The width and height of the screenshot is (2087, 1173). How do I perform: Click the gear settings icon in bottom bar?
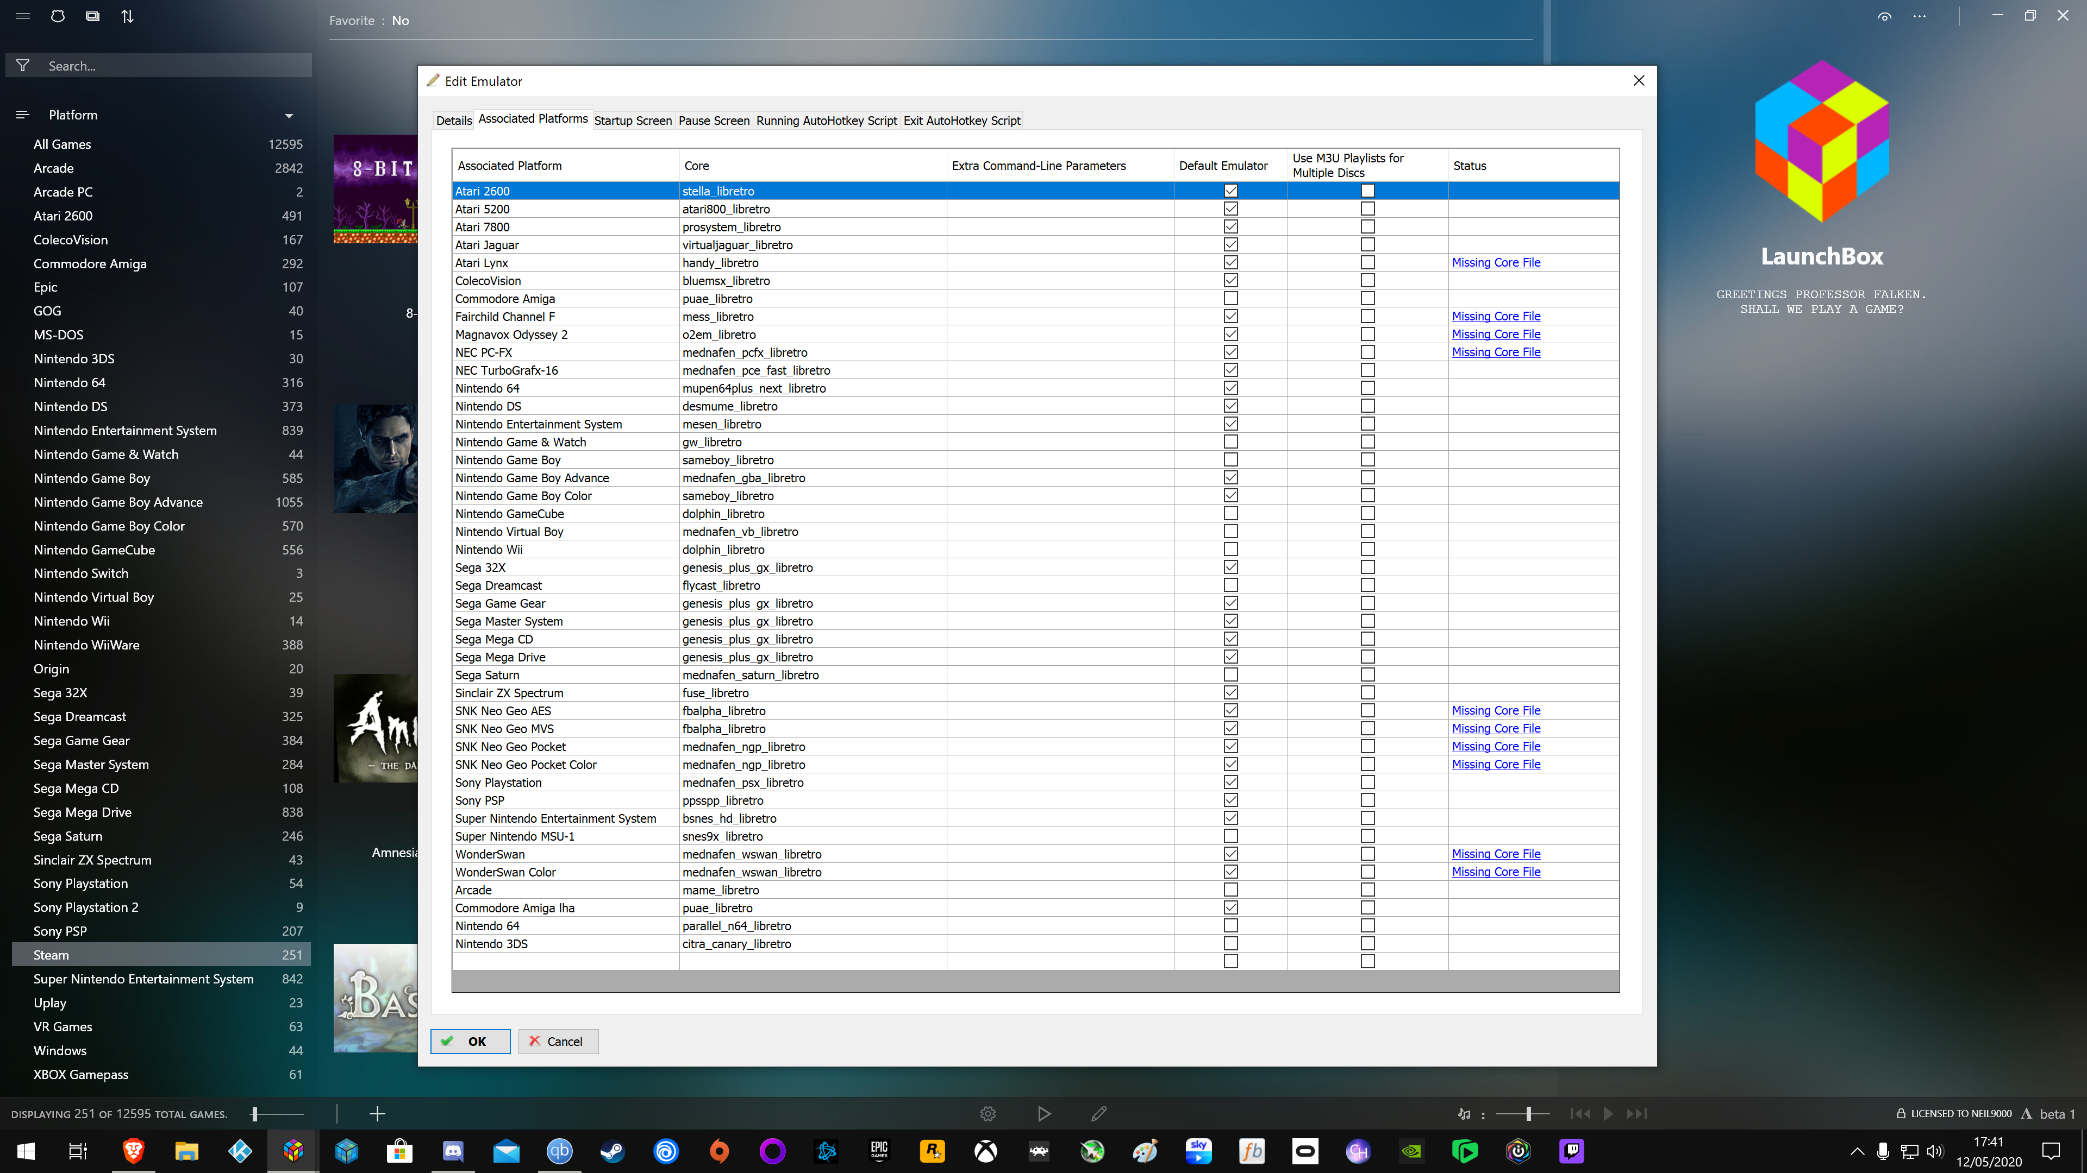(x=988, y=1114)
